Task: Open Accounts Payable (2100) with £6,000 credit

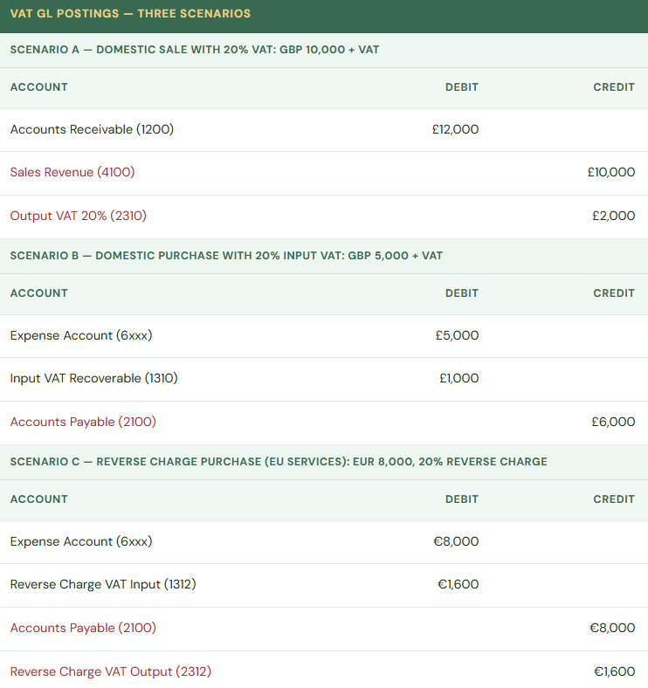Action: coord(83,422)
